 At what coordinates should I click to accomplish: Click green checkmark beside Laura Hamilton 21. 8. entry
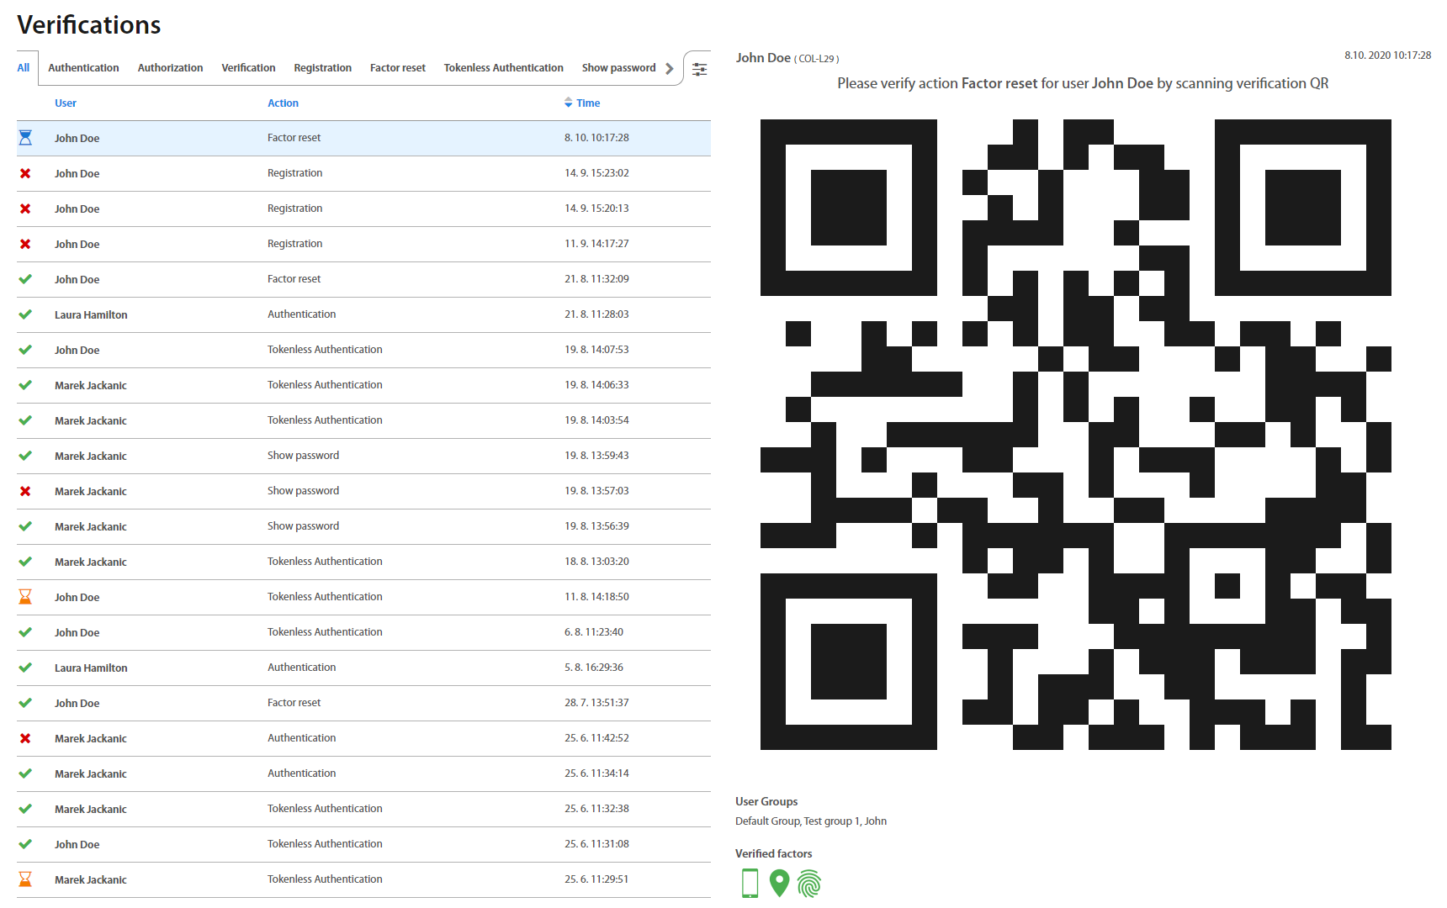tap(25, 314)
